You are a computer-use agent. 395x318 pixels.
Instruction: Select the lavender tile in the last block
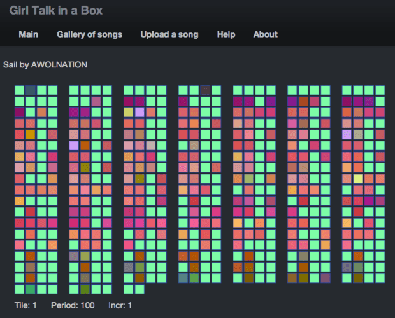coord(347,134)
